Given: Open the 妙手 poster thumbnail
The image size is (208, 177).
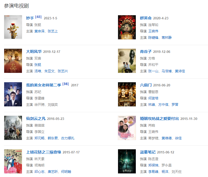Looking at the screenshot, I should point(13,27).
